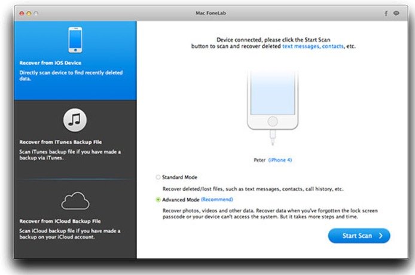Click the 'Mac FoneLab' window title

tap(210, 13)
